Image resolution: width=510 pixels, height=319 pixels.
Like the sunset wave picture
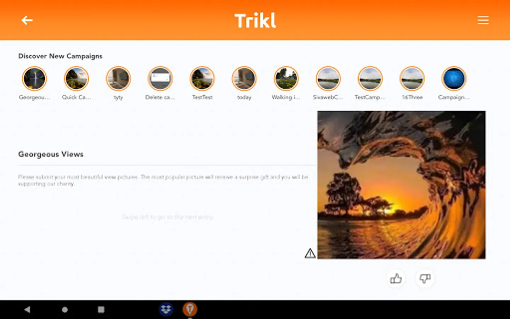[x=396, y=279]
